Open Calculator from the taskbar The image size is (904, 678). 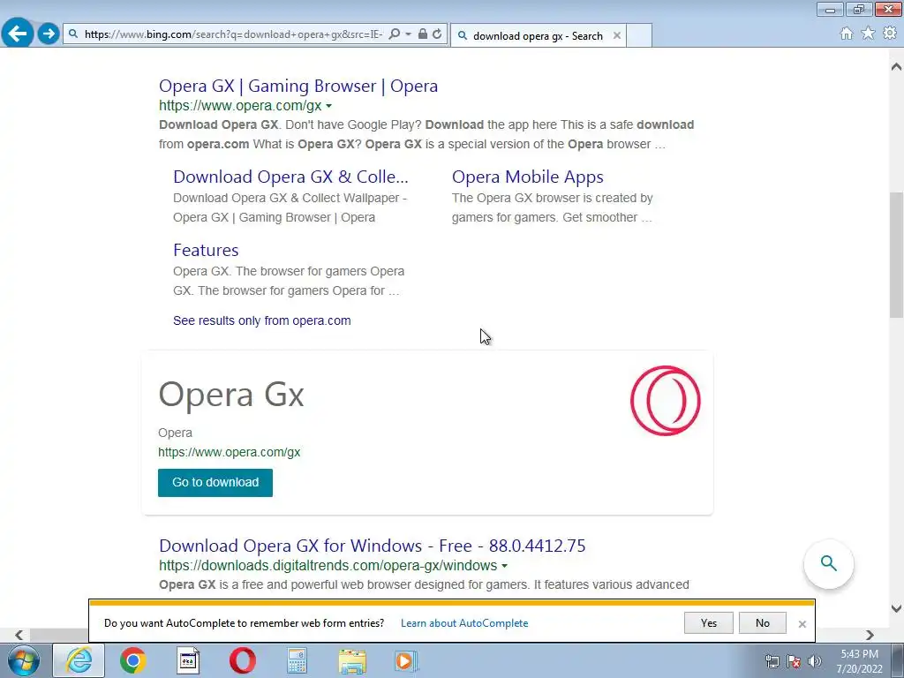coord(297,660)
